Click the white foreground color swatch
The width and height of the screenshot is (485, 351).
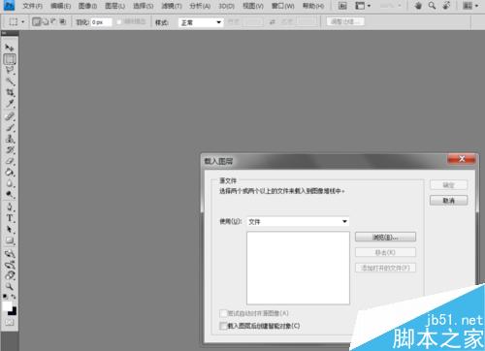pos(7,305)
